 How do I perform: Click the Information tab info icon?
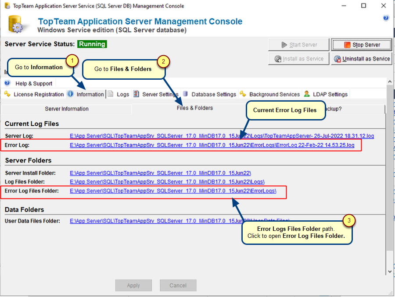(x=71, y=94)
